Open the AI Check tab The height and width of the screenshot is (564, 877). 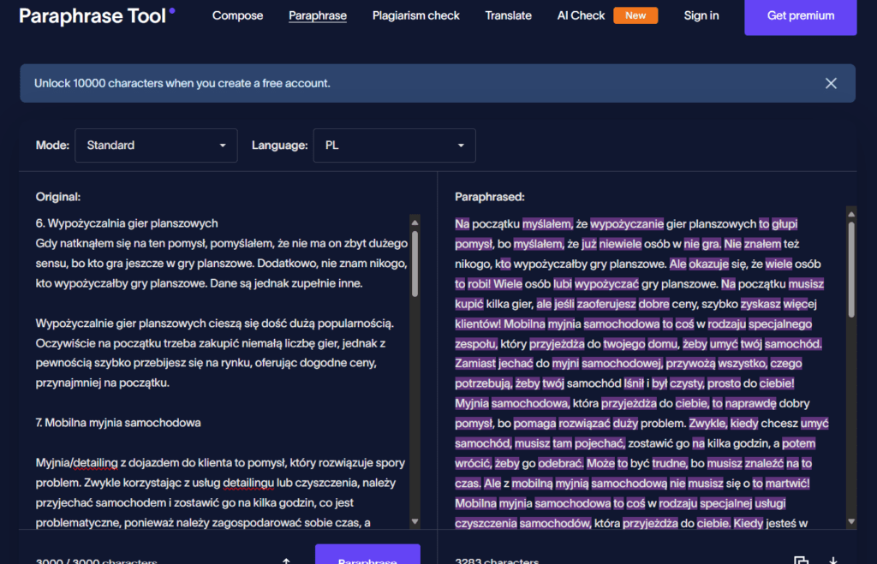[581, 15]
